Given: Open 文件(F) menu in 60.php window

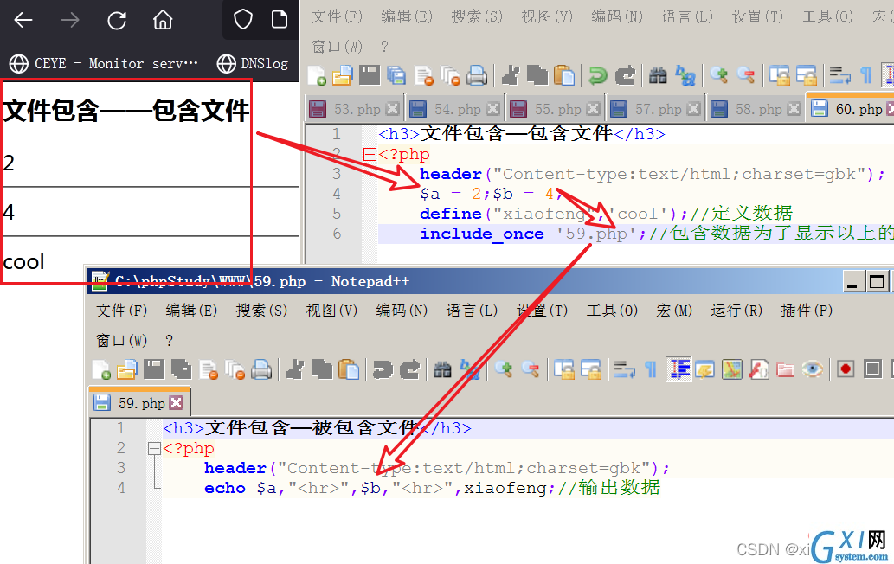Looking at the screenshot, I should tap(337, 16).
